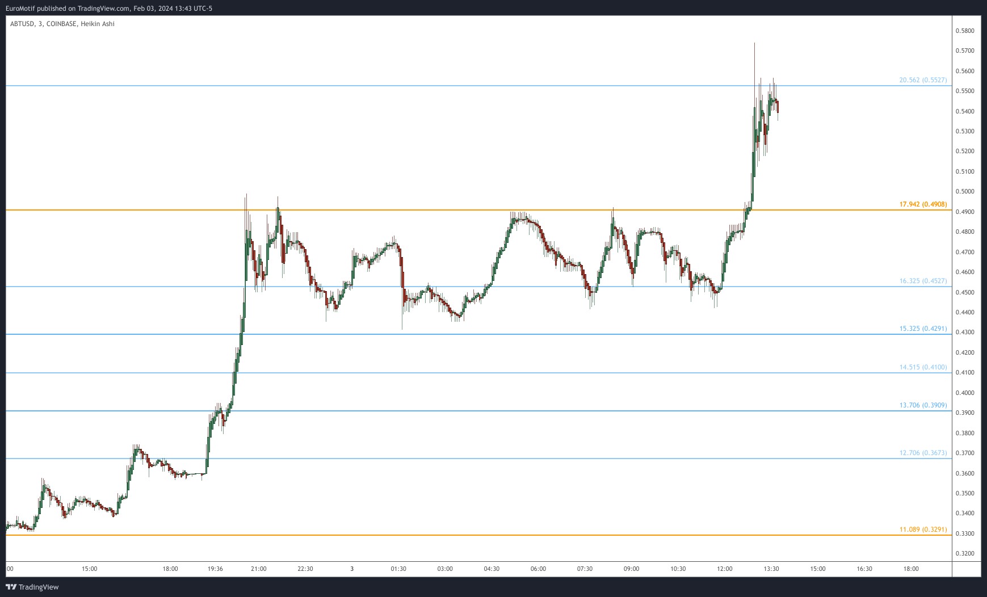Click the 0.5000 price axis value
987x597 pixels.
click(x=965, y=191)
